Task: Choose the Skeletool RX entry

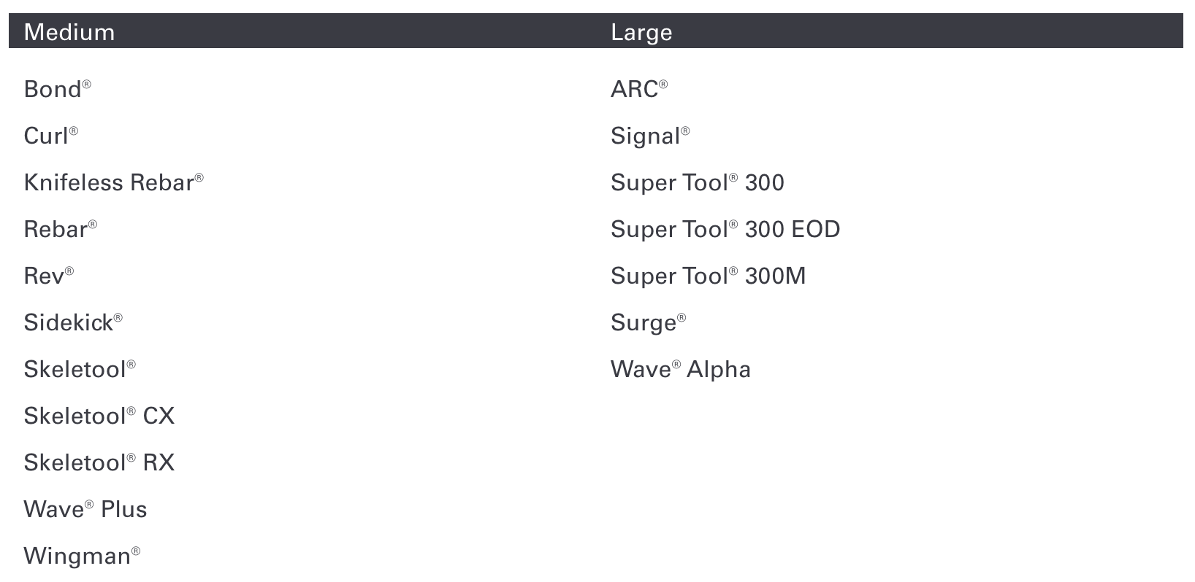Action: coord(99,462)
